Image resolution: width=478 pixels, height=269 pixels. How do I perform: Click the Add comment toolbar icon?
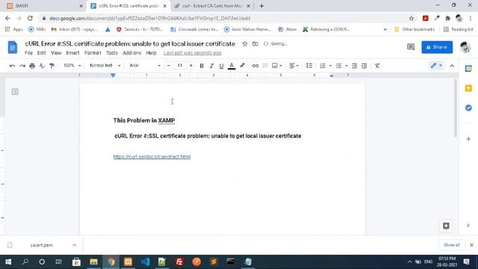click(265, 66)
